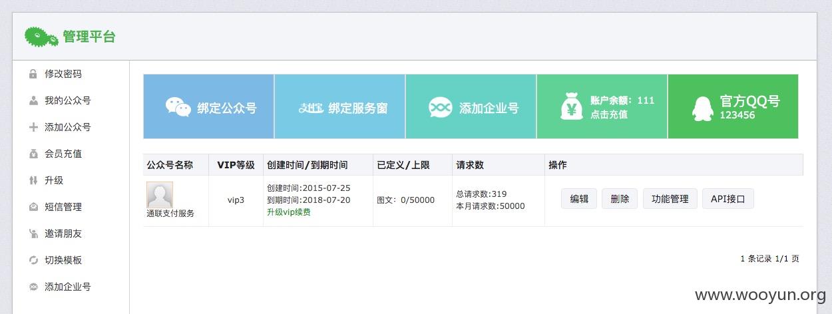Open 短信管理 menu item
Image resolution: width=832 pixels, height=314 pixels.
tap(63, 207)
